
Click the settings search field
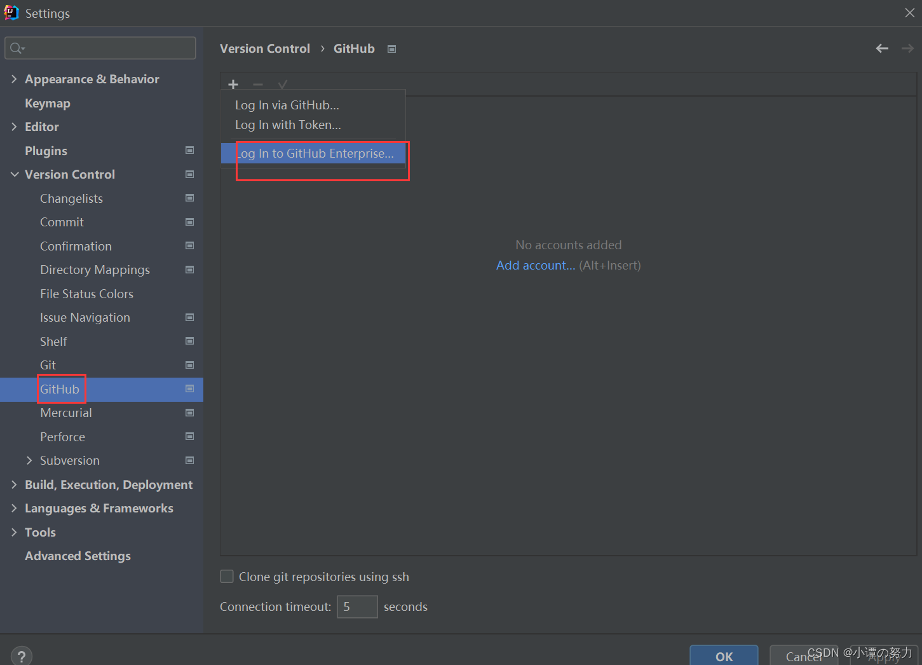100,48
